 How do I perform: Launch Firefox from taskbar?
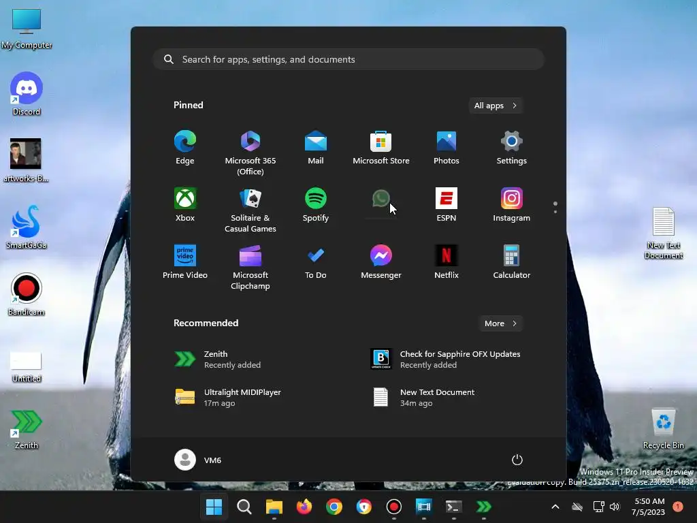pos(304,507)
